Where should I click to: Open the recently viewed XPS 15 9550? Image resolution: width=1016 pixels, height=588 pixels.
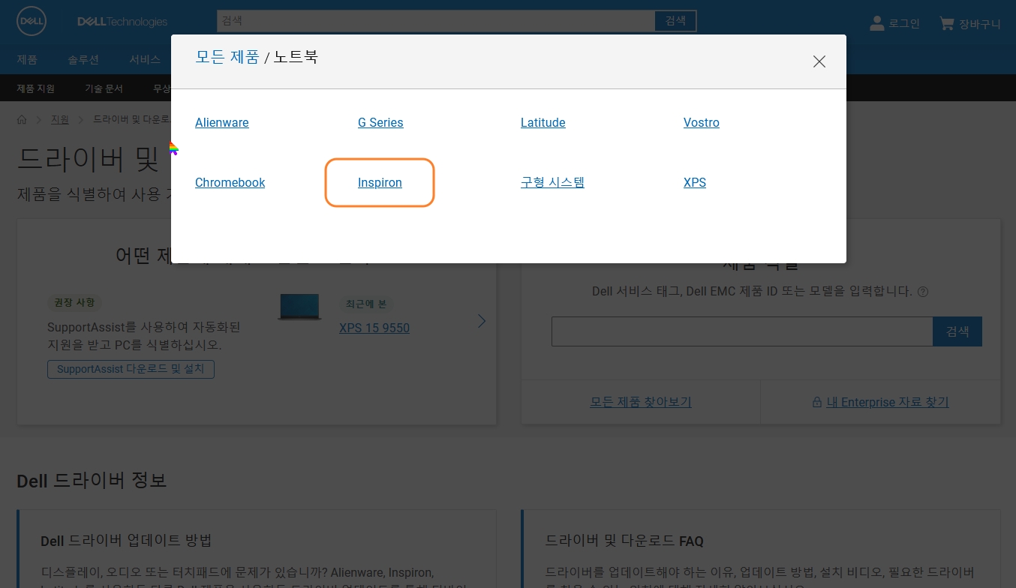374,328
